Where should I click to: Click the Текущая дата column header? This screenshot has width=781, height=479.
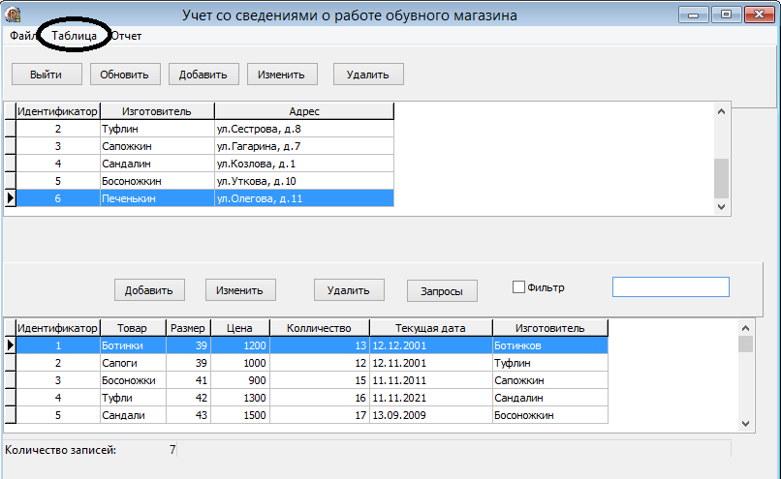431,328
